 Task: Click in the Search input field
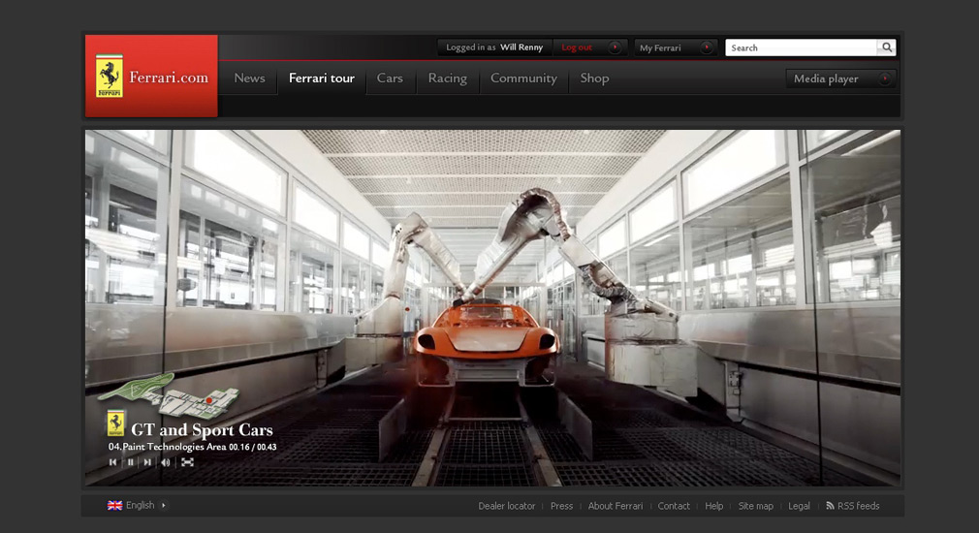pyautogui.click(x=801, y=47)
